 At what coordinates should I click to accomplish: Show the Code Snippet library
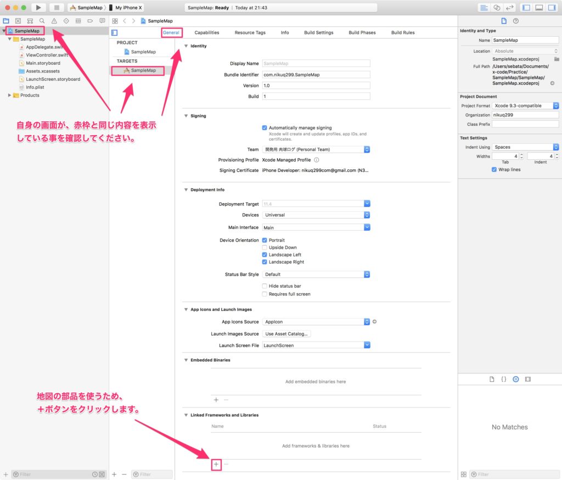click(504, 379)
